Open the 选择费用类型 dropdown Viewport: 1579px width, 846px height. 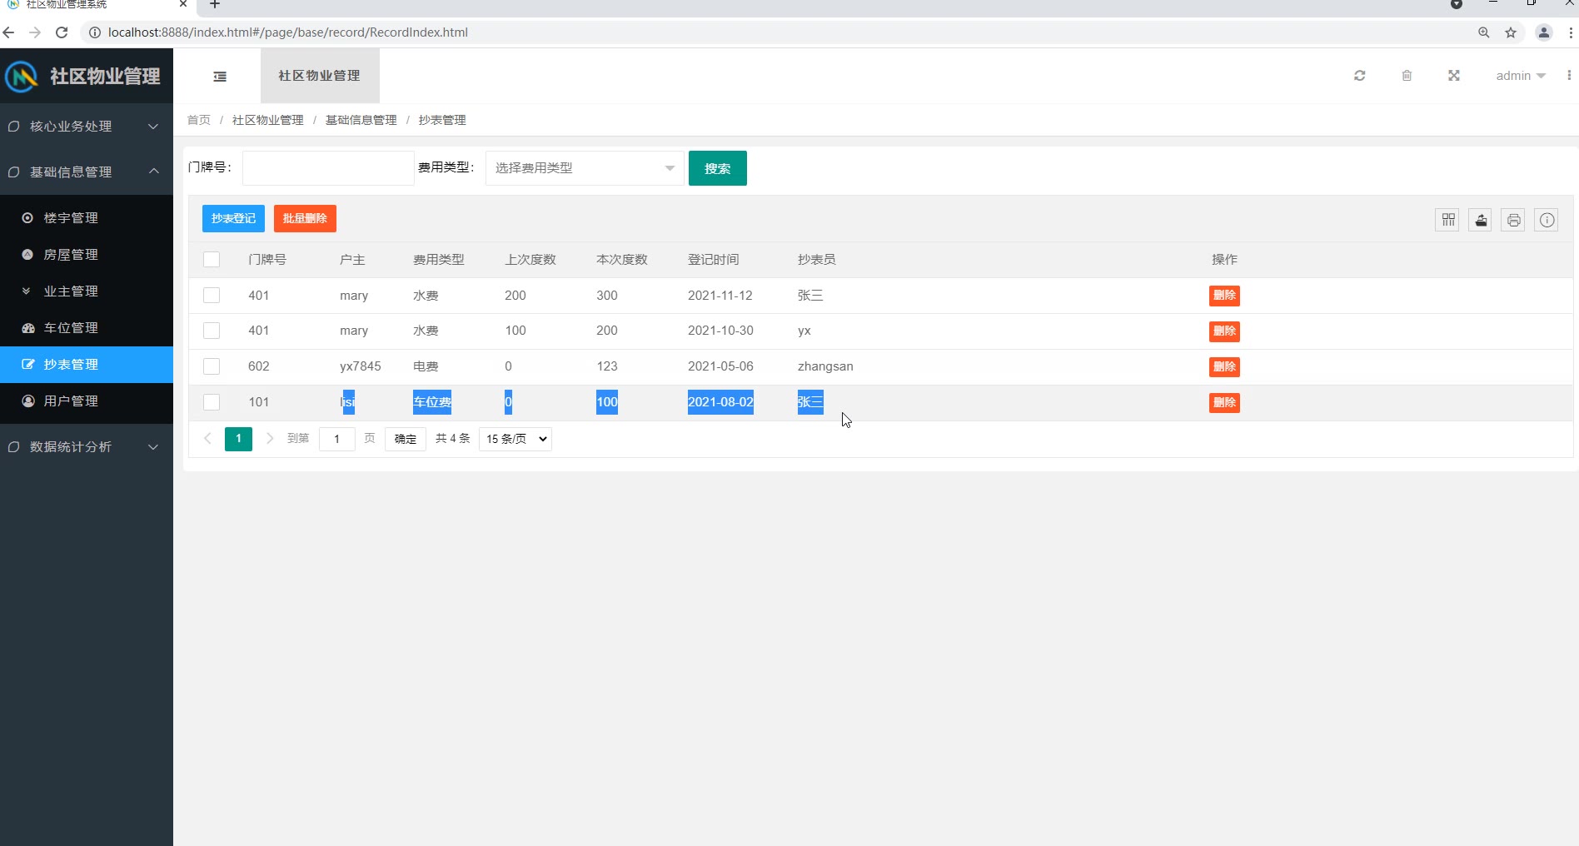point(585,168)
